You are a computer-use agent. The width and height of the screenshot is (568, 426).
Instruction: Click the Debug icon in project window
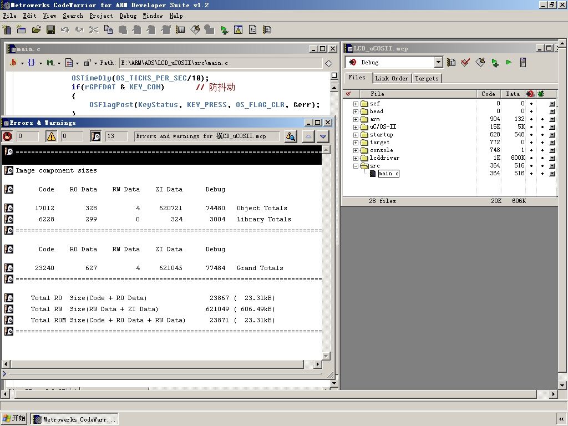(x=495, y=63)
